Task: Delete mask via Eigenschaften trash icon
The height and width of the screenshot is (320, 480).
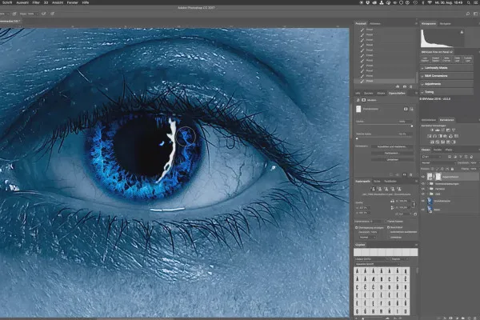Action: pos(411,174)
